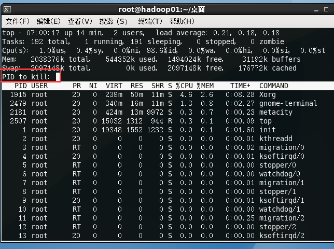Click PID 2181 in the process list
This screenshot has width=334, height=249.
coord(18,112)
